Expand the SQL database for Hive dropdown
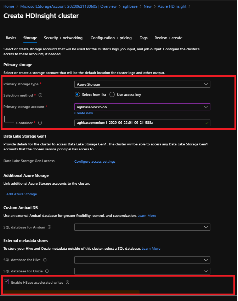238x301 pixels. coord(205,260)
